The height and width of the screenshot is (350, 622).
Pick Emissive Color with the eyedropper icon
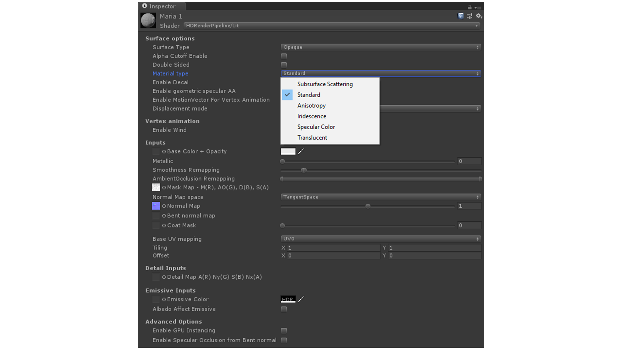tap(301, 299)
